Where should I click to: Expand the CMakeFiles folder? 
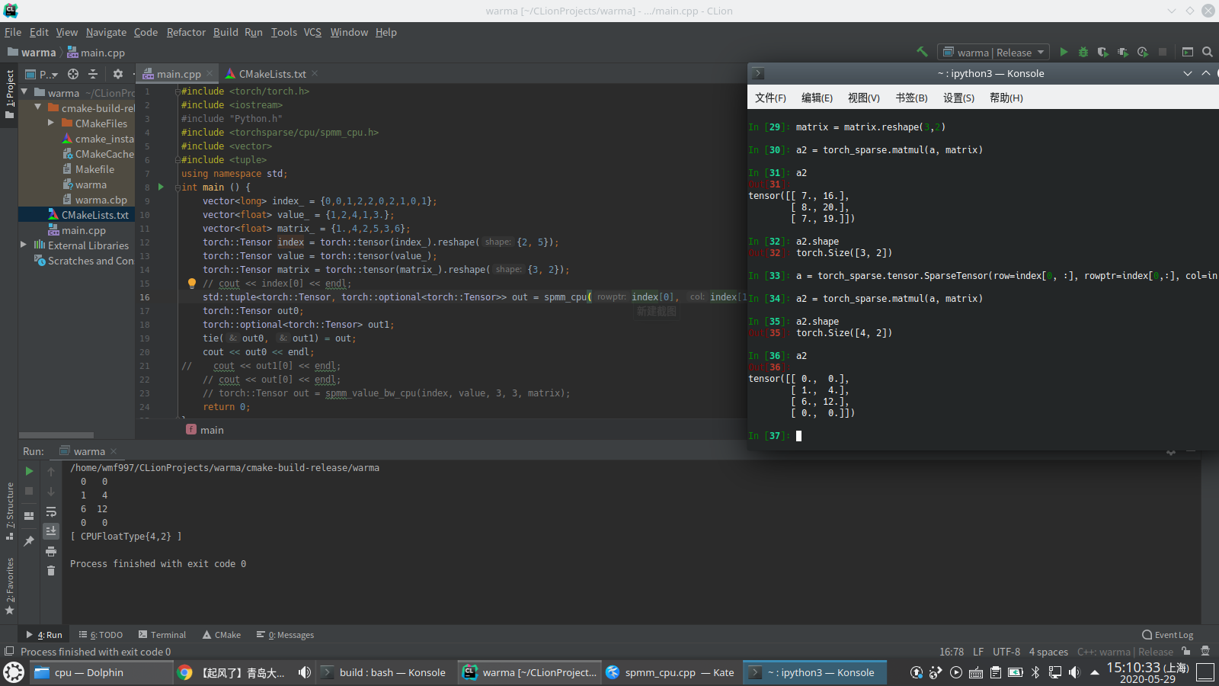click(x=51, y=123)
